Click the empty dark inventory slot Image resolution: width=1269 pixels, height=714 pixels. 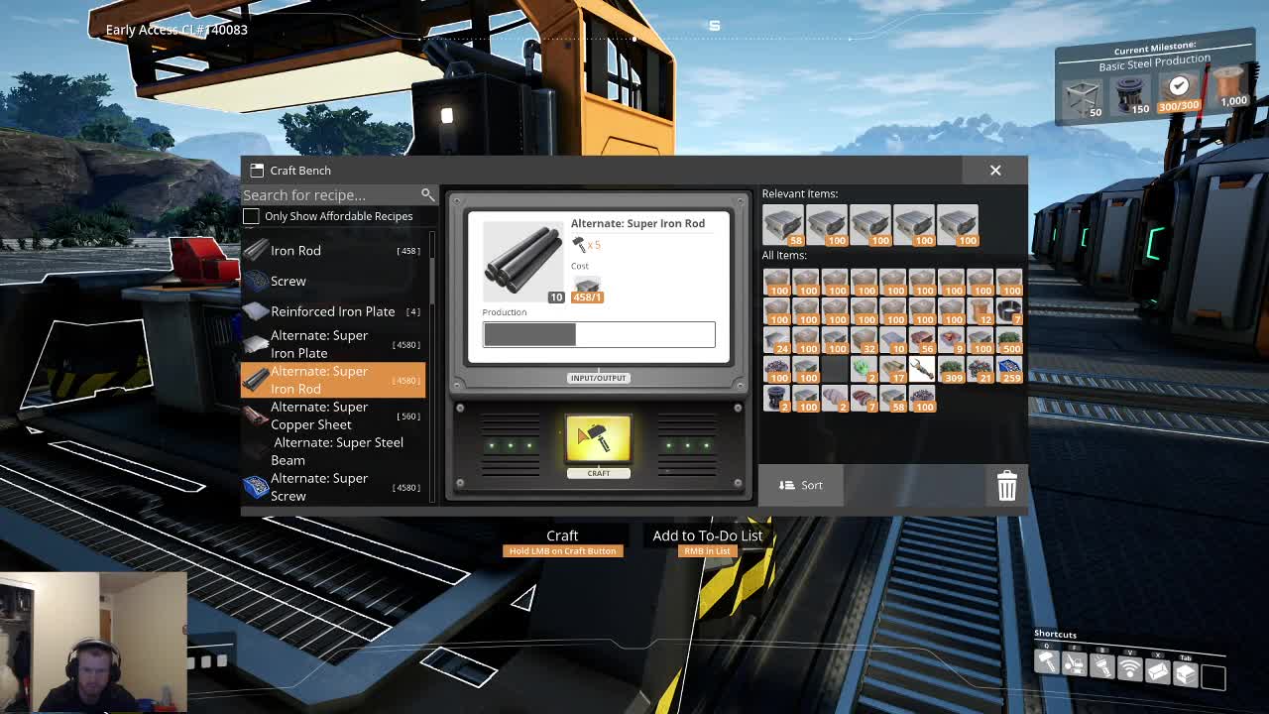(x=835, y=369)
